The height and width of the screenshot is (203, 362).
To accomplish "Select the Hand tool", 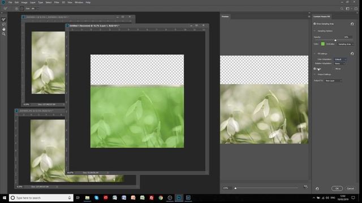I will coord(4,29).
